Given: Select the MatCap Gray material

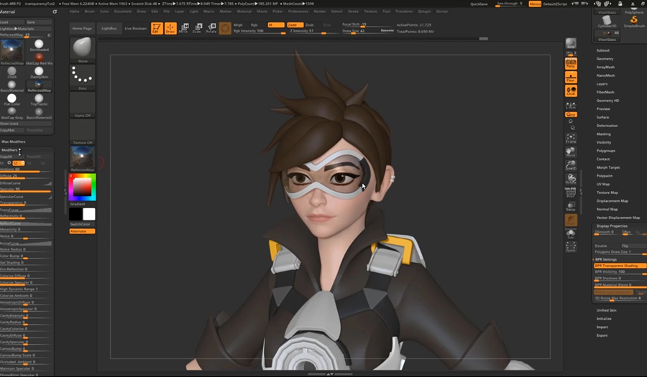Looking at the screenshot, I should click(x=12, y=113).
